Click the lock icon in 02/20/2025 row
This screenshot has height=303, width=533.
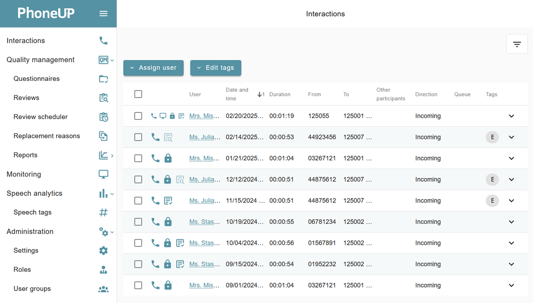(172, 116)
